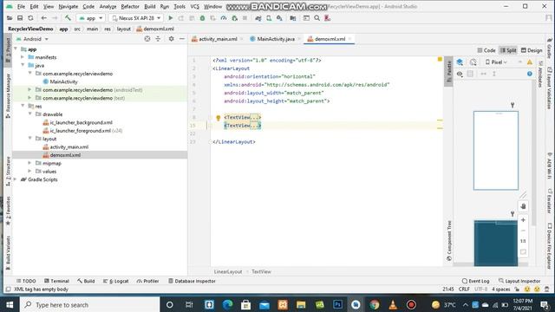Screen dimensions: 555x312
Task: Open the Project Structure toolbar icon
Action: click(293, 18)
